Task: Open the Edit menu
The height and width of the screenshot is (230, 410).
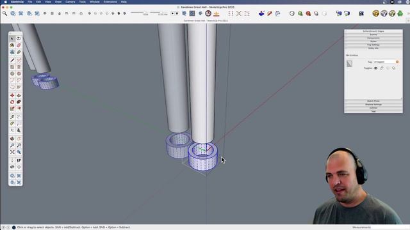Action: tap(38, 2)
